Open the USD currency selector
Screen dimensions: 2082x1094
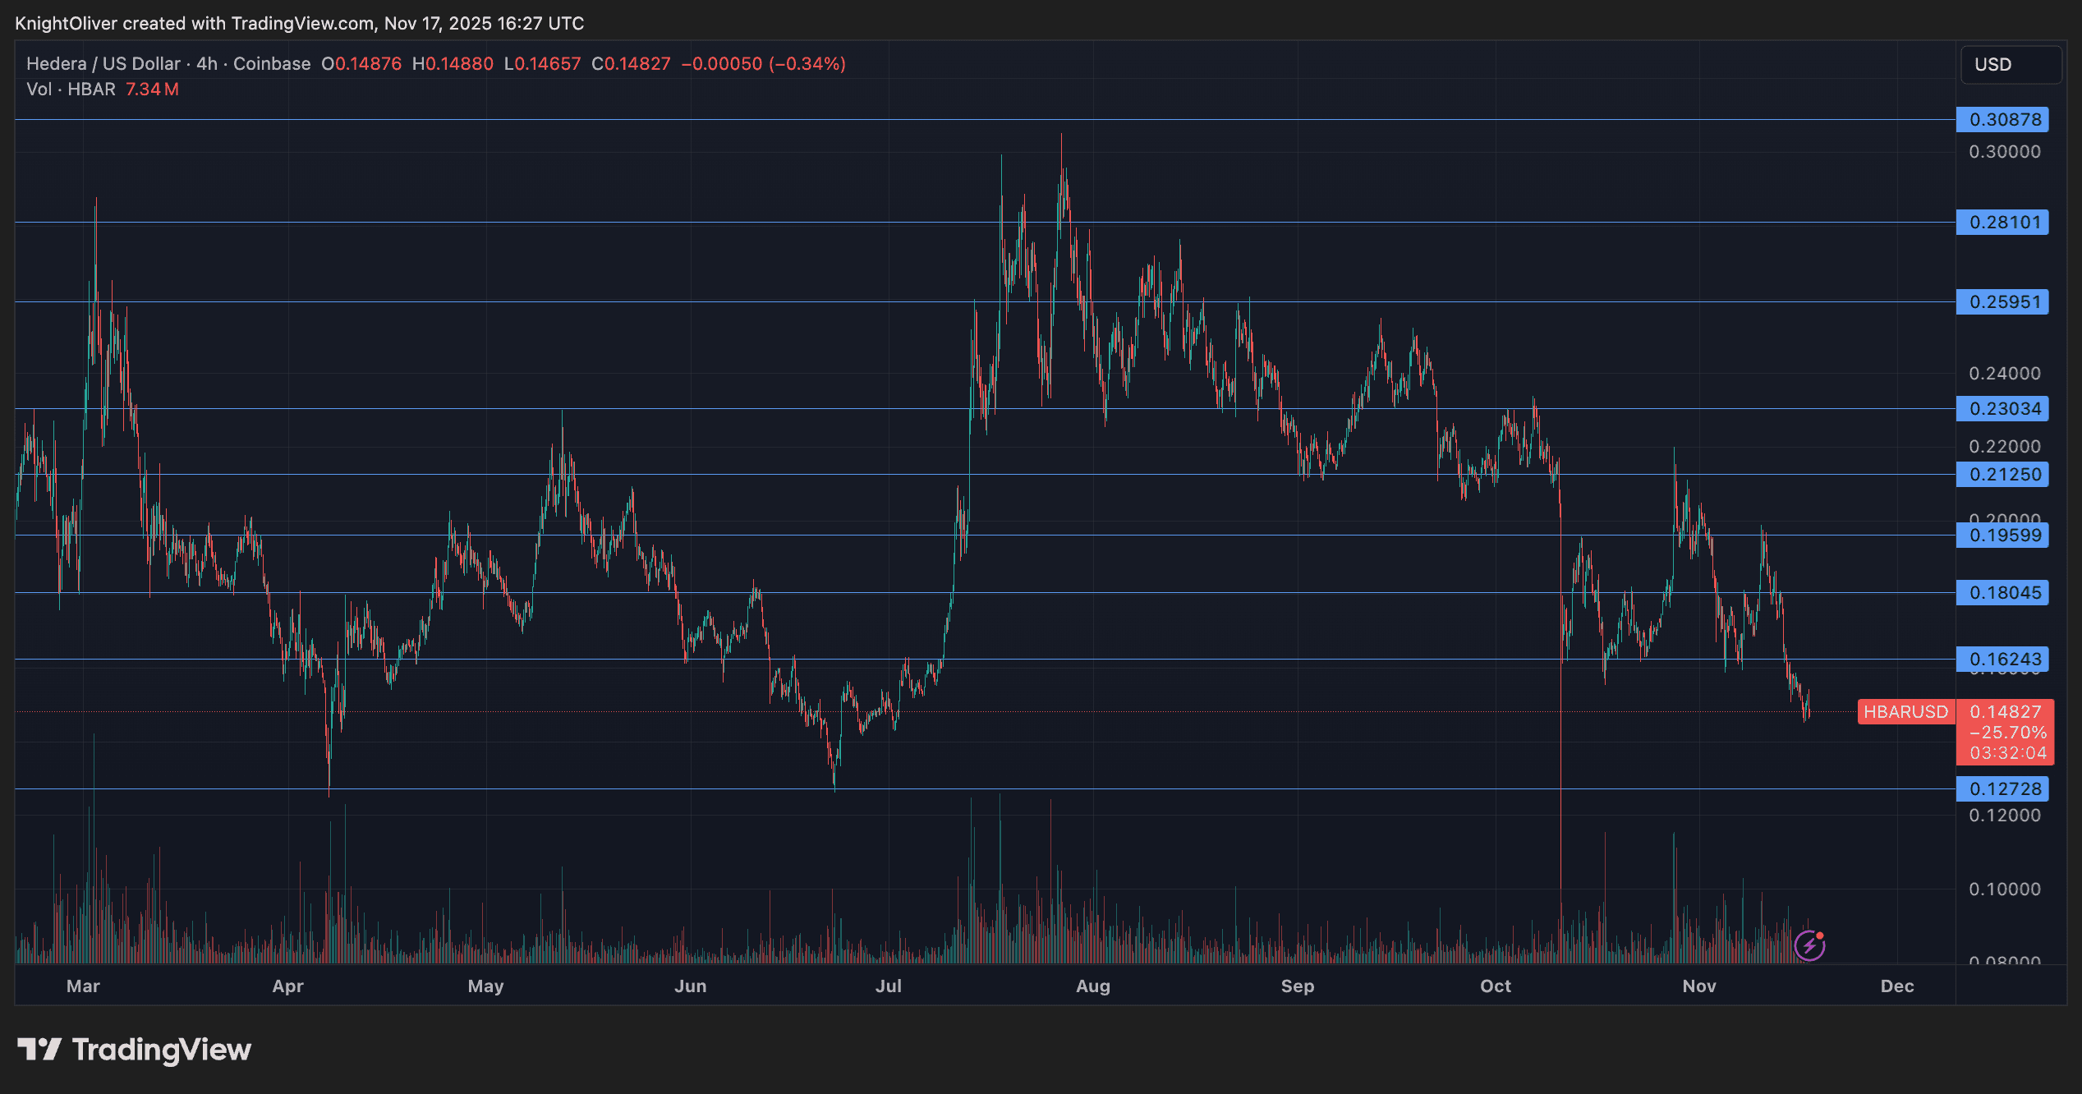click(2010, 64)
